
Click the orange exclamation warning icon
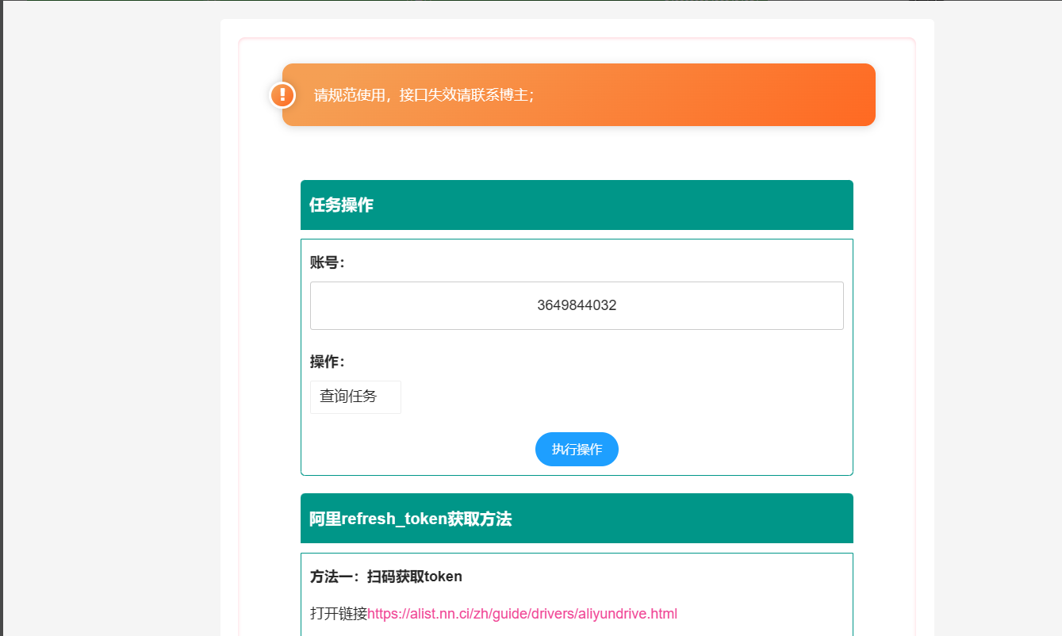coord(282,95)
